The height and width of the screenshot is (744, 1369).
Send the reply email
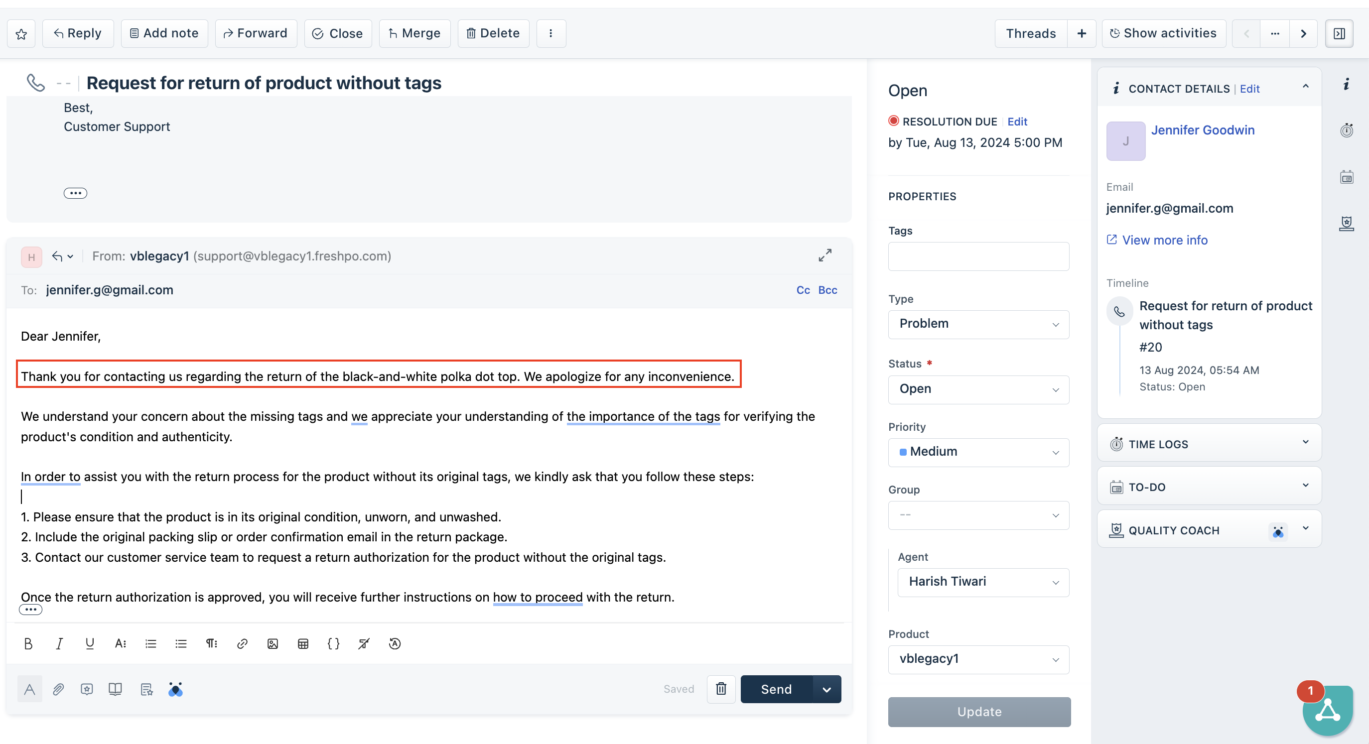pos(776,689)
